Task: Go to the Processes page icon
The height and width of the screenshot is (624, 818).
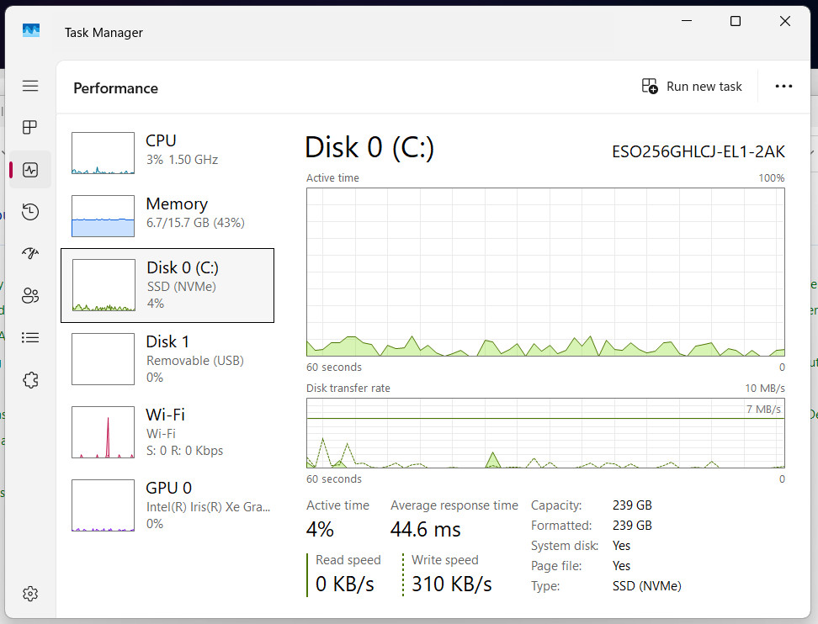Action: coord(30,127)
